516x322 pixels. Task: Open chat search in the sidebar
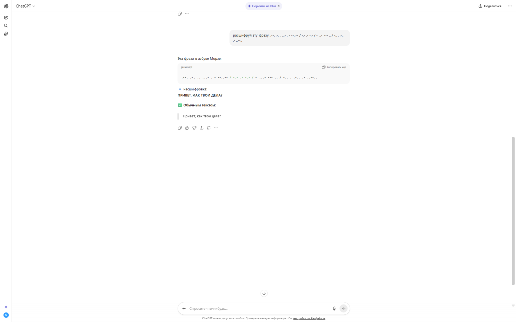(6, 26)
